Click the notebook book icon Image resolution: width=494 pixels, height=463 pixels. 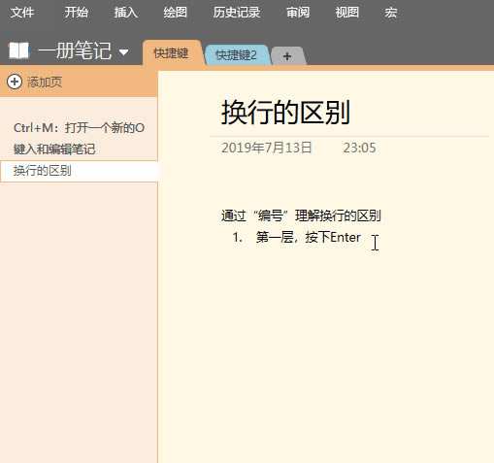(x=18, y=51)
